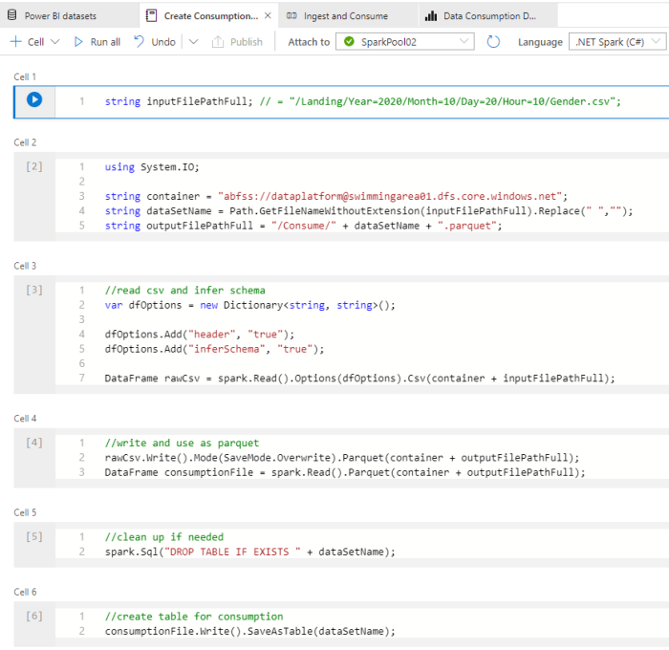Click the [4] execution count of Cell 4
Screen dimensions: 669x650
point(34,443)
